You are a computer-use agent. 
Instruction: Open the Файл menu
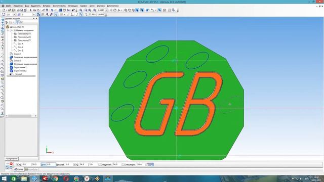pyautogui.click(x=9, y=6)
